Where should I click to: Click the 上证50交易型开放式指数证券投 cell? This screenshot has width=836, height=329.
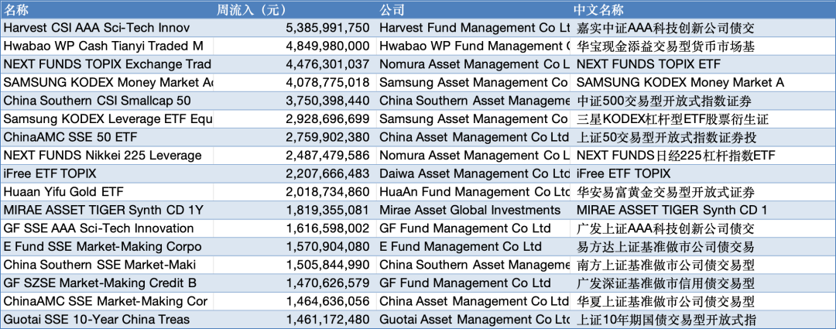[703, 137]
